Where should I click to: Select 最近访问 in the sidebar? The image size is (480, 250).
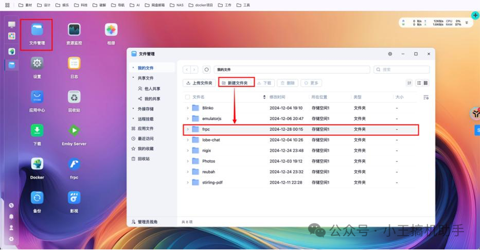pyautogui.click(x=146, y=139)
